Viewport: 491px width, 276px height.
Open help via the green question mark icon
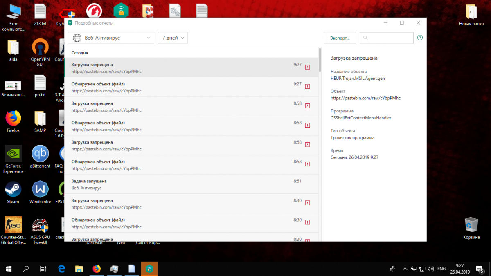pyautogui.click(x=420, y=38)
